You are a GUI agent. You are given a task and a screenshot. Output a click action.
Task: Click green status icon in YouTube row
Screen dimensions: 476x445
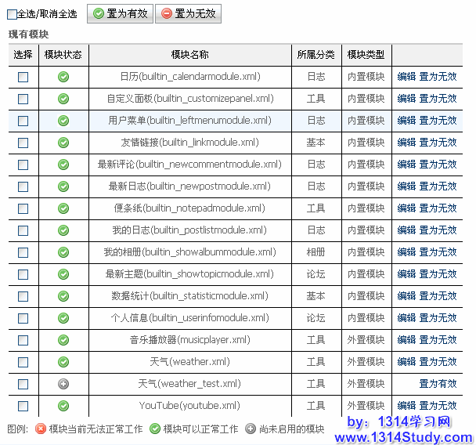[x=63, y=406]
